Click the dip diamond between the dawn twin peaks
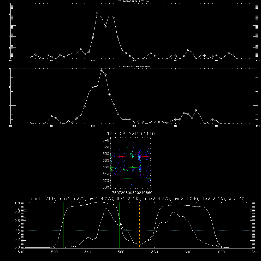The image size is (261, 261). [x=105, y=26]
